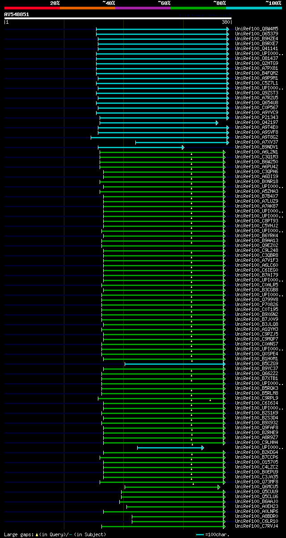
Task: Select label UniRef100_C3Q1M3
Action: tap(257, 157)
